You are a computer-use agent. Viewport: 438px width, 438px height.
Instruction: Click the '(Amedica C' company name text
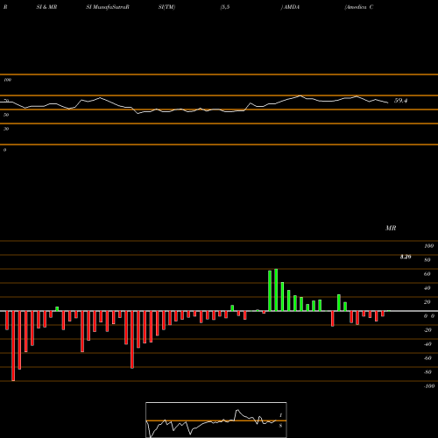pos(359,7)
